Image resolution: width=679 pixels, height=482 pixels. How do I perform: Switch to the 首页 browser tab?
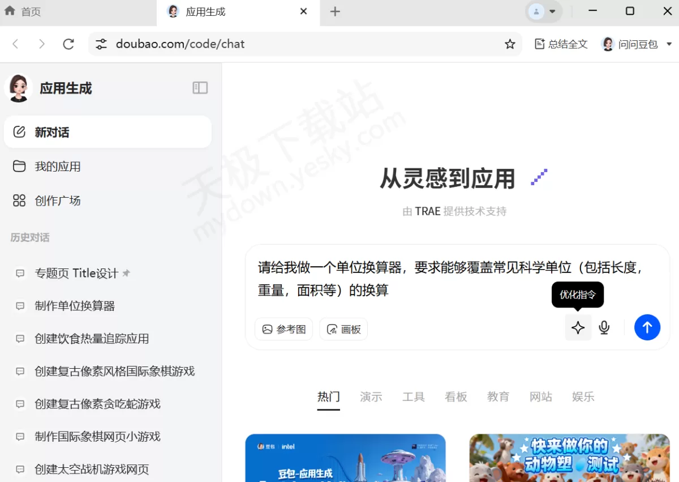click(x=78, y=12)
